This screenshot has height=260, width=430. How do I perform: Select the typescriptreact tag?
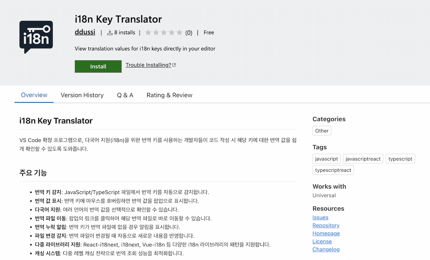coord(333,170)
